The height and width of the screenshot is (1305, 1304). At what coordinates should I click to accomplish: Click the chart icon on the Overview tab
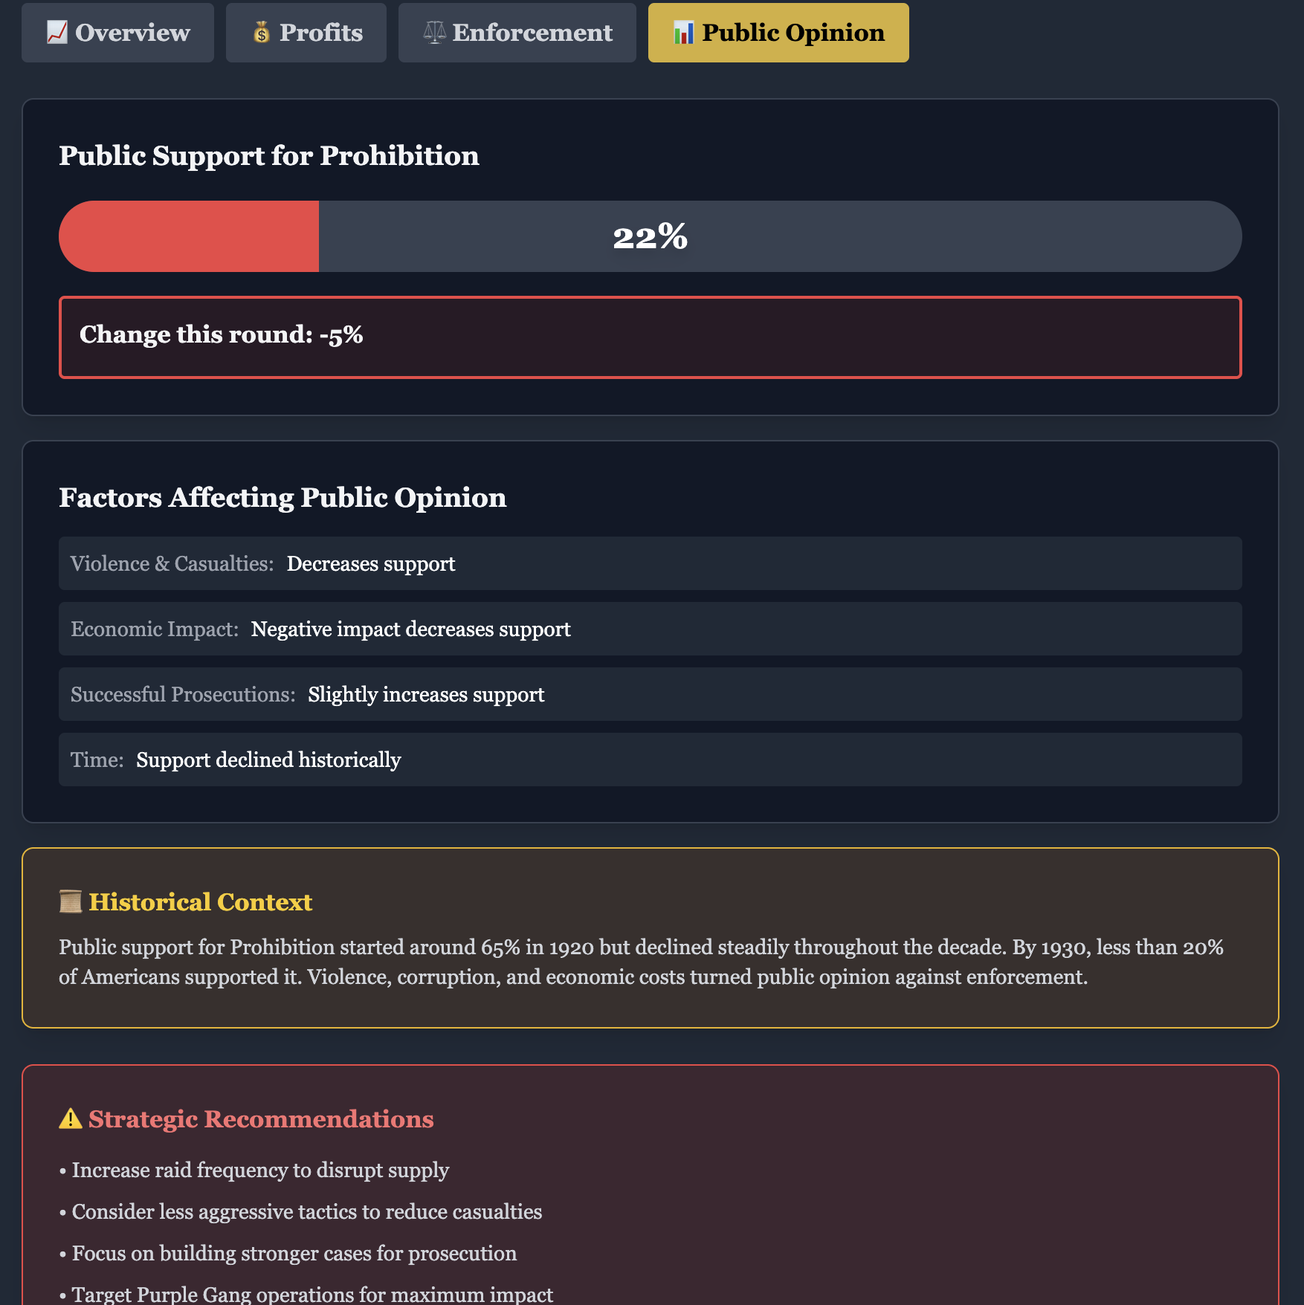click(x=57, y=33)
